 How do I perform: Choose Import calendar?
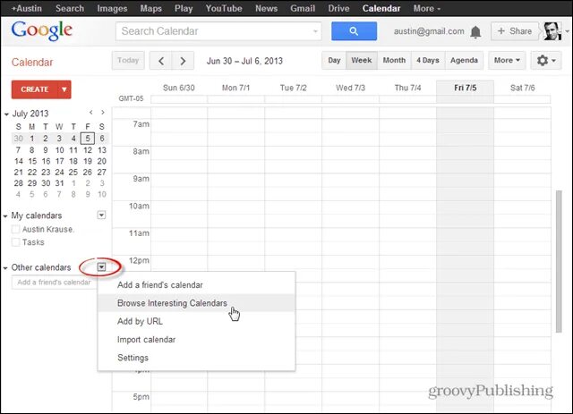point(196,340)
